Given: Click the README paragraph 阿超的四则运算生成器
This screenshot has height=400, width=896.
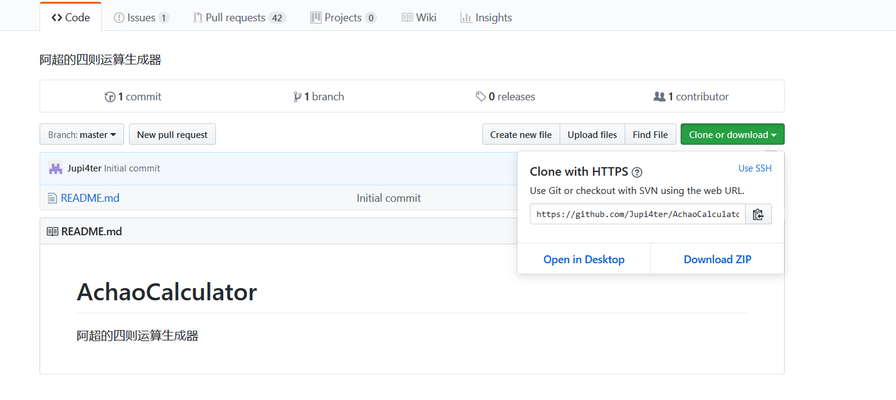Looking at the screenshot, I should coord(137,336).
